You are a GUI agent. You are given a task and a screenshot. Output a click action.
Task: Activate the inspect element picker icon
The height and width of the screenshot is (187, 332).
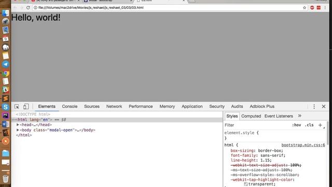pyautogui.click(x=17, y=106)
